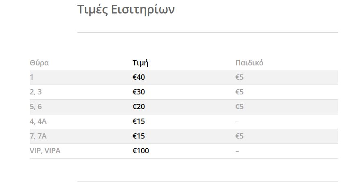The height and width of the screenshot is (186, 343).
Task: Select the Παιδικό column header
Action: tap(249, 63)
